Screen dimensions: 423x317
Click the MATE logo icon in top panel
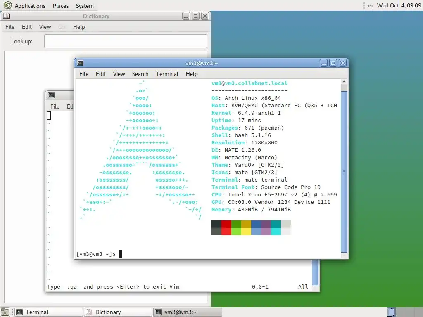pos(7,5)
